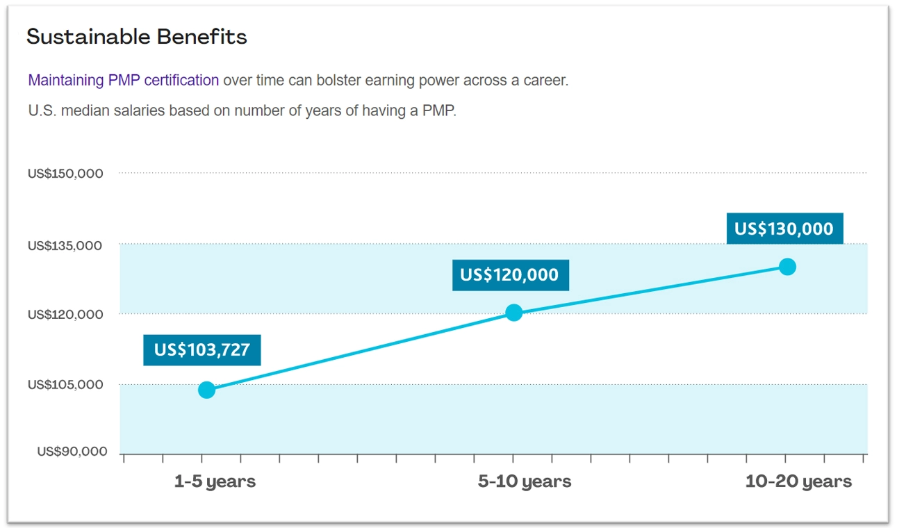Click the 10-20 years data point circle
The width and height of the screenshot is (897, 528).
coord(787,267)
